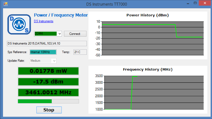Click the app icon in title bar
The image size is (212, 119).
[6, 4]
